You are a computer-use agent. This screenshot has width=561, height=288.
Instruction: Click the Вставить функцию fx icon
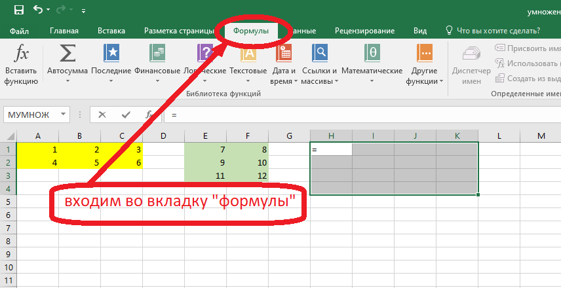tap(21, 54)
